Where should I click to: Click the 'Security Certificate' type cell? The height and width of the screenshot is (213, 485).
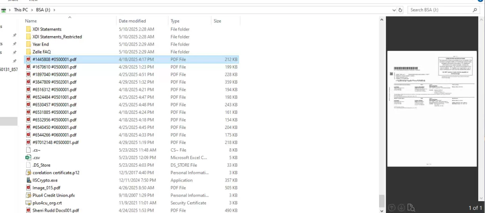pyautogui.click(x=188, y=203)
